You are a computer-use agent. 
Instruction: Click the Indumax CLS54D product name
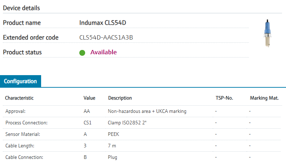[x=102, y=23]
